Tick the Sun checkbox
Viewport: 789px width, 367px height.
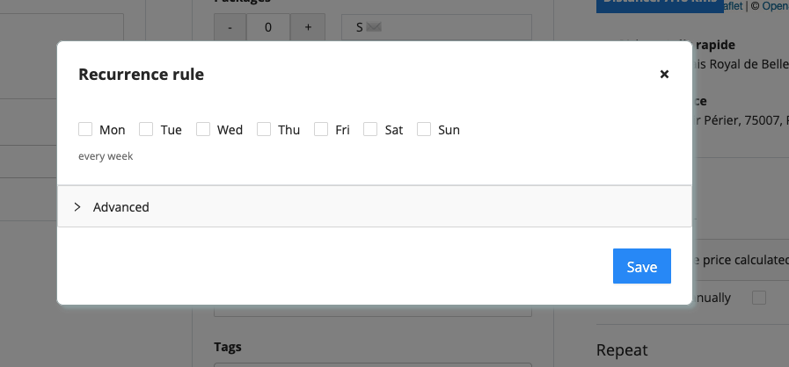tap(424, 129)
